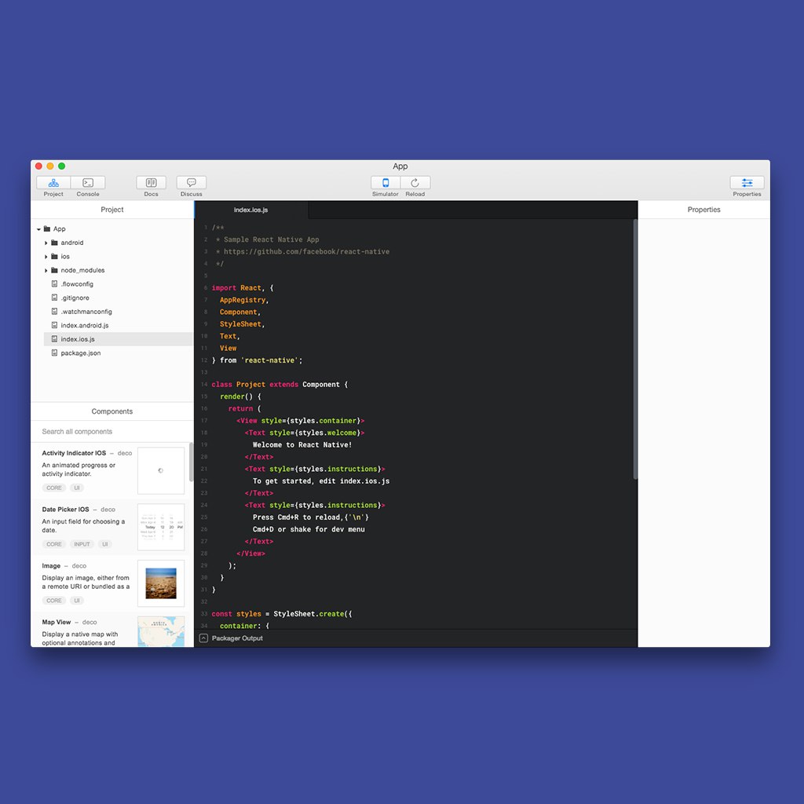This screenshot has width=804, height=804.
Task: Expand the android folder arrow
Action: [46, 243]
